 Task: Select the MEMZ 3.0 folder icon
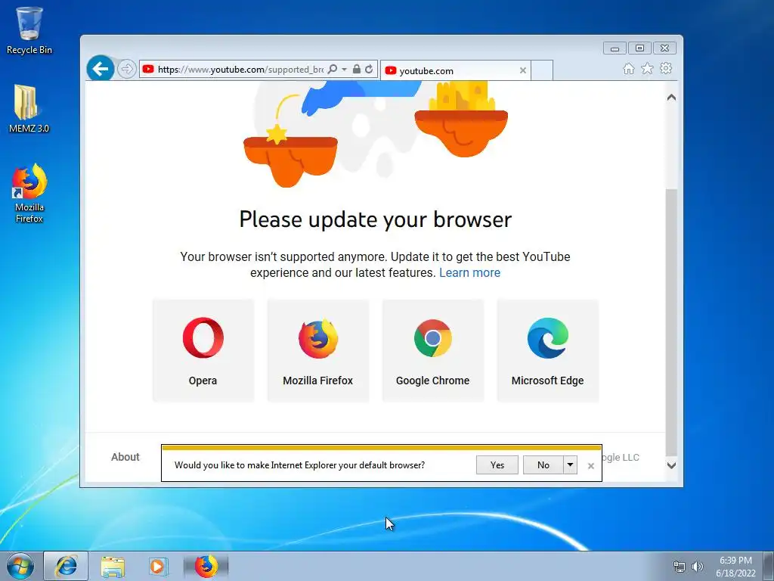pyautogui.click(x=29, y=109)
